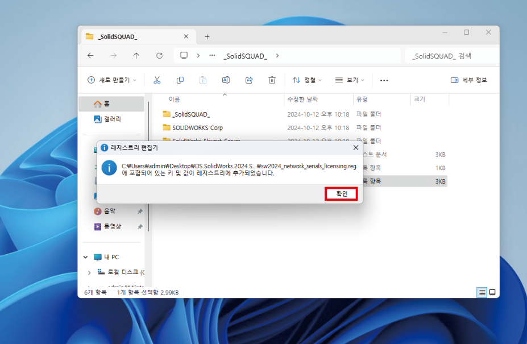Navigate up one folder level
This screenshot has height=344, width=527.
click(136, 56)
